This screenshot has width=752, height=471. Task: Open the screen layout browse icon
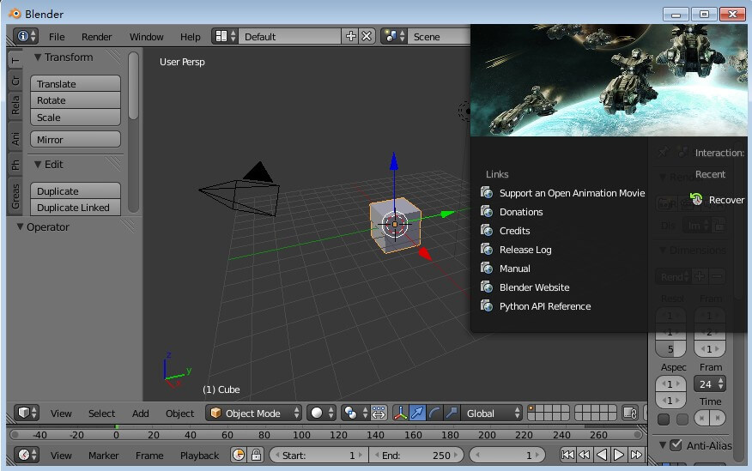click(x=226, y=36)
